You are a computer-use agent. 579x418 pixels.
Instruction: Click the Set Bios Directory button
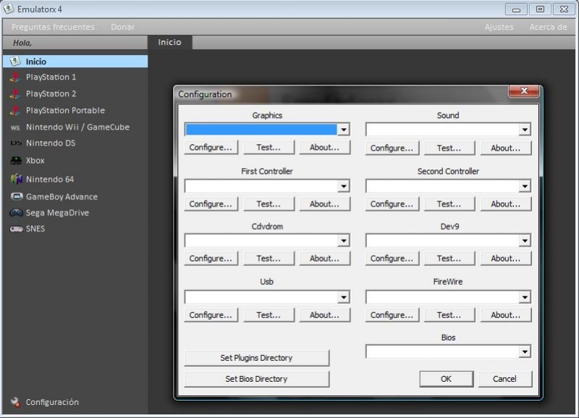pyautogui.click(x=256, y=379)
